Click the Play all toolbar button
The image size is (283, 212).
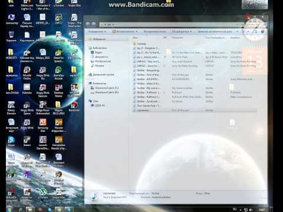(x=154, y=31)
